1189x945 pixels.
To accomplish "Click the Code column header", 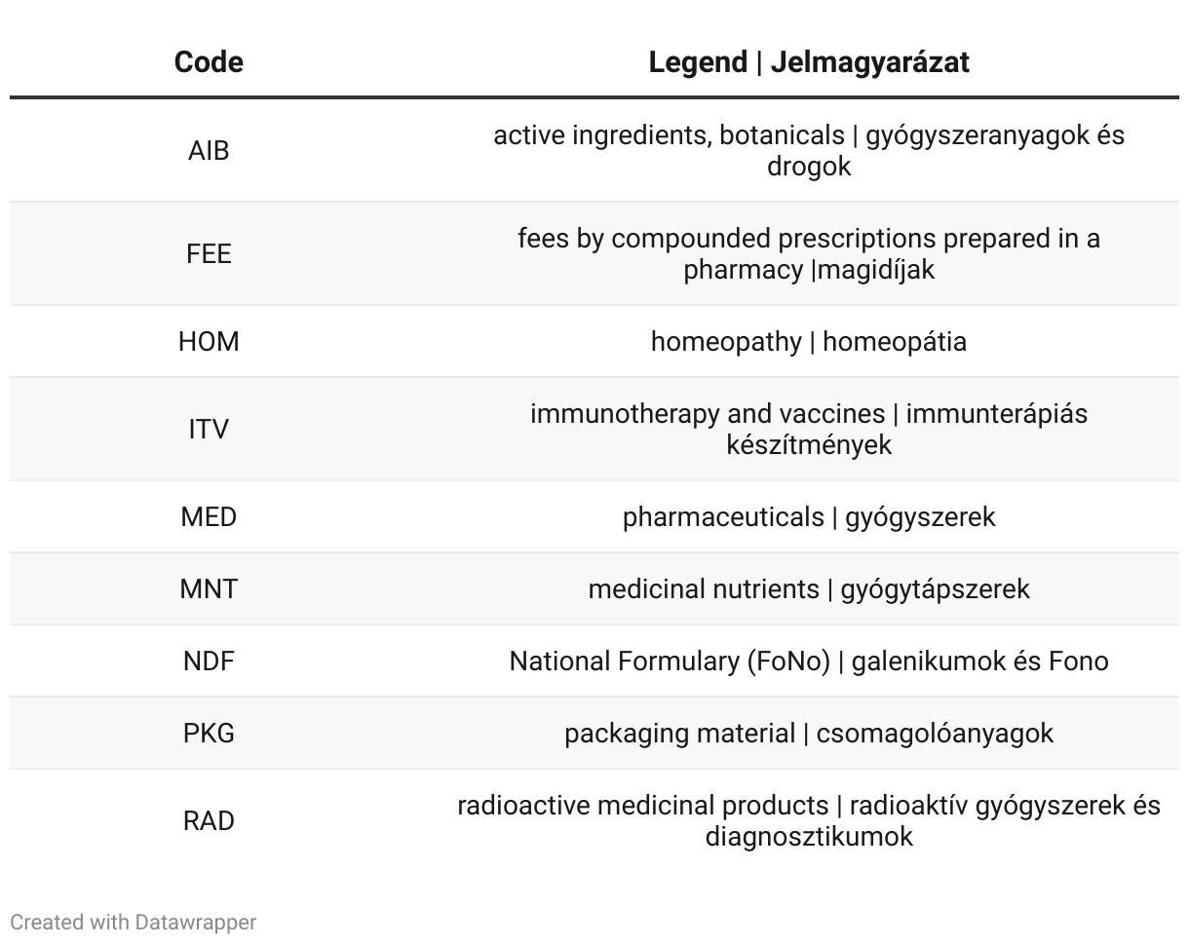I will (x=209, y=62).
